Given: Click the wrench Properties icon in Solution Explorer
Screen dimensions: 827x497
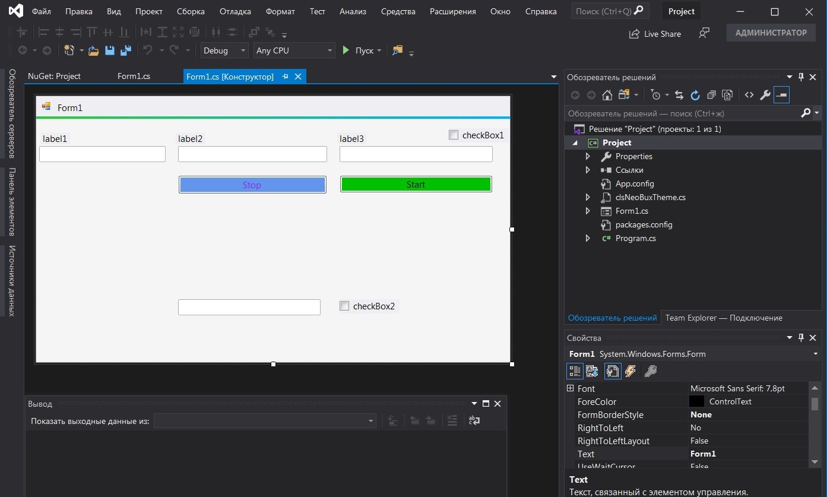Looking at the screenshot, I should pos(765,95).
